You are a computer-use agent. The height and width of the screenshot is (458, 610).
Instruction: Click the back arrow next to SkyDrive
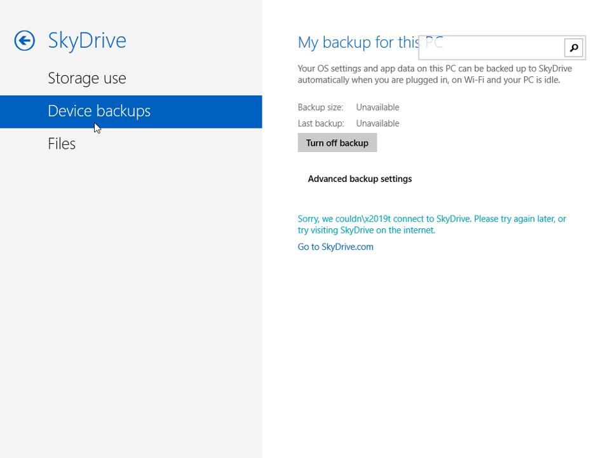click(25, 41)
